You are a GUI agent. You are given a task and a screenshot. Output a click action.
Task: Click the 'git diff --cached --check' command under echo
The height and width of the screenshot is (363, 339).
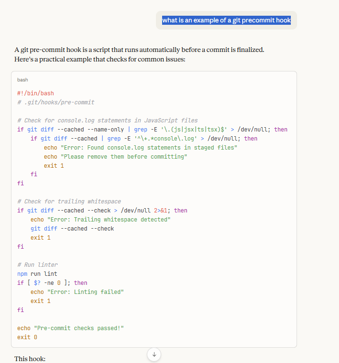pos(72,229)
